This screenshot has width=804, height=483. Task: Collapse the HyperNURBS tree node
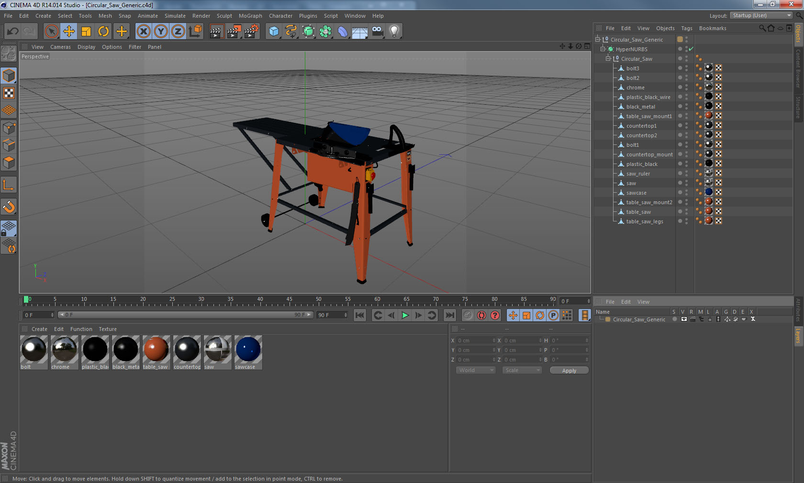(603, 49)
